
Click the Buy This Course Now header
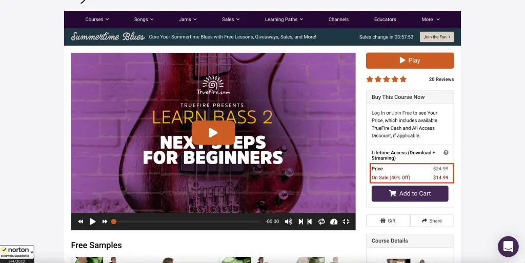[410, 97]
